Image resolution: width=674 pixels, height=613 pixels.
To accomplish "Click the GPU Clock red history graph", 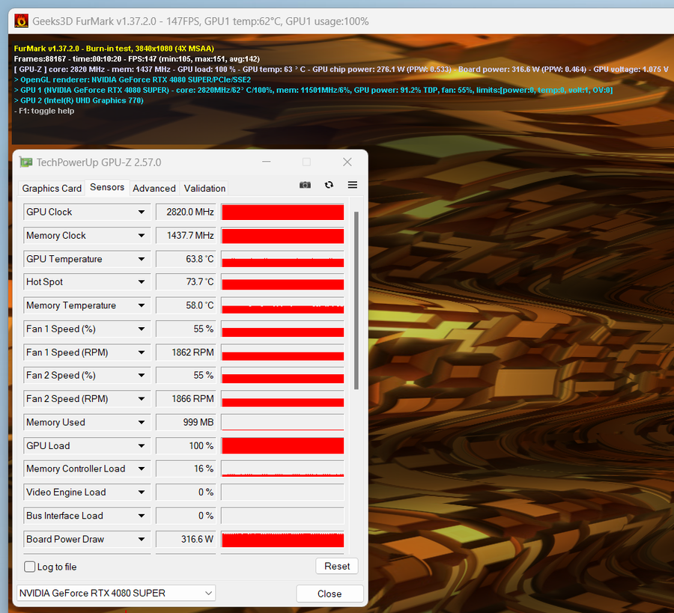I will click(282, 213).
